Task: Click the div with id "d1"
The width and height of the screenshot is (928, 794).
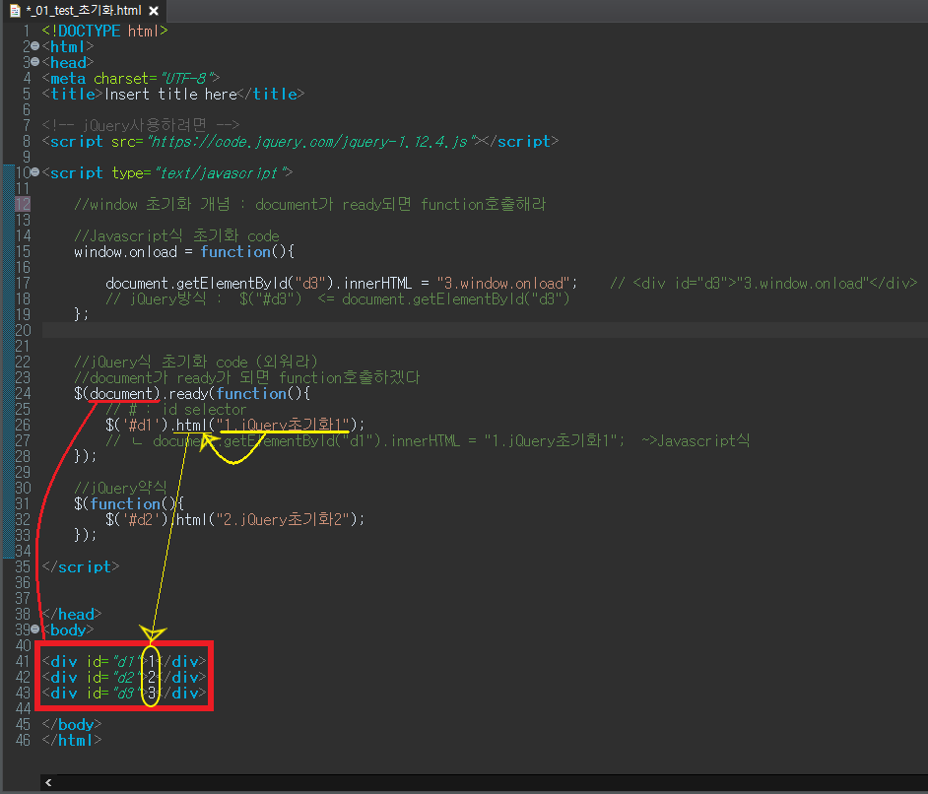Action: coord(124,661)
